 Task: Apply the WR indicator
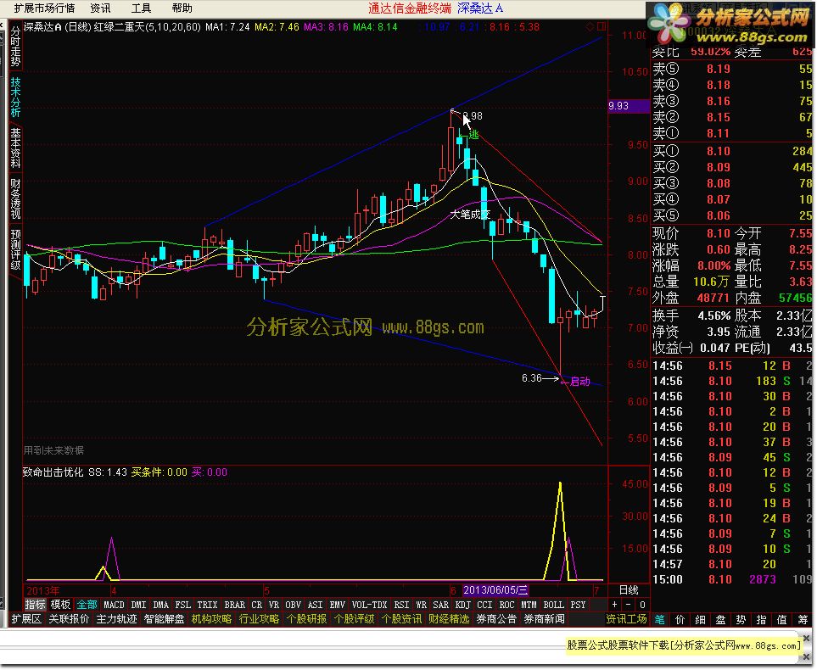tap(421, 605)
